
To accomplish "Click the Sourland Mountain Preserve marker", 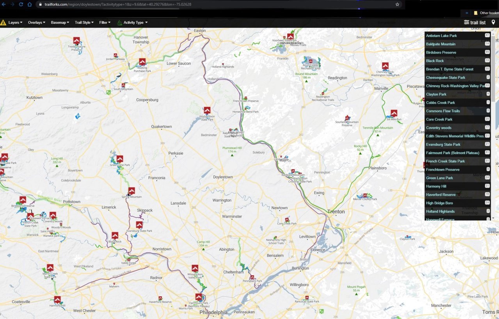I will coord(347,118).
